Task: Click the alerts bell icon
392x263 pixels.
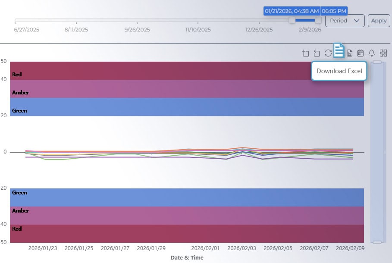Action: (x=372, y=53)
